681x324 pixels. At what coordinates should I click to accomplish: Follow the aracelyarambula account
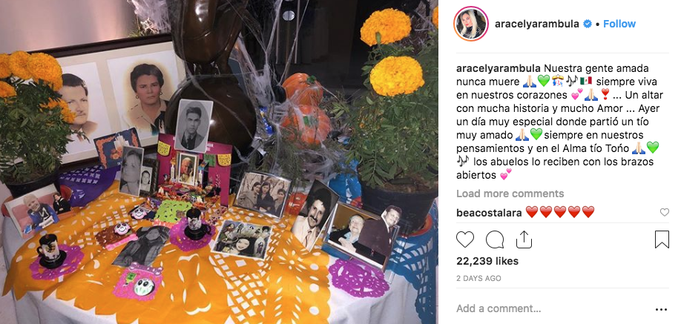619,24
